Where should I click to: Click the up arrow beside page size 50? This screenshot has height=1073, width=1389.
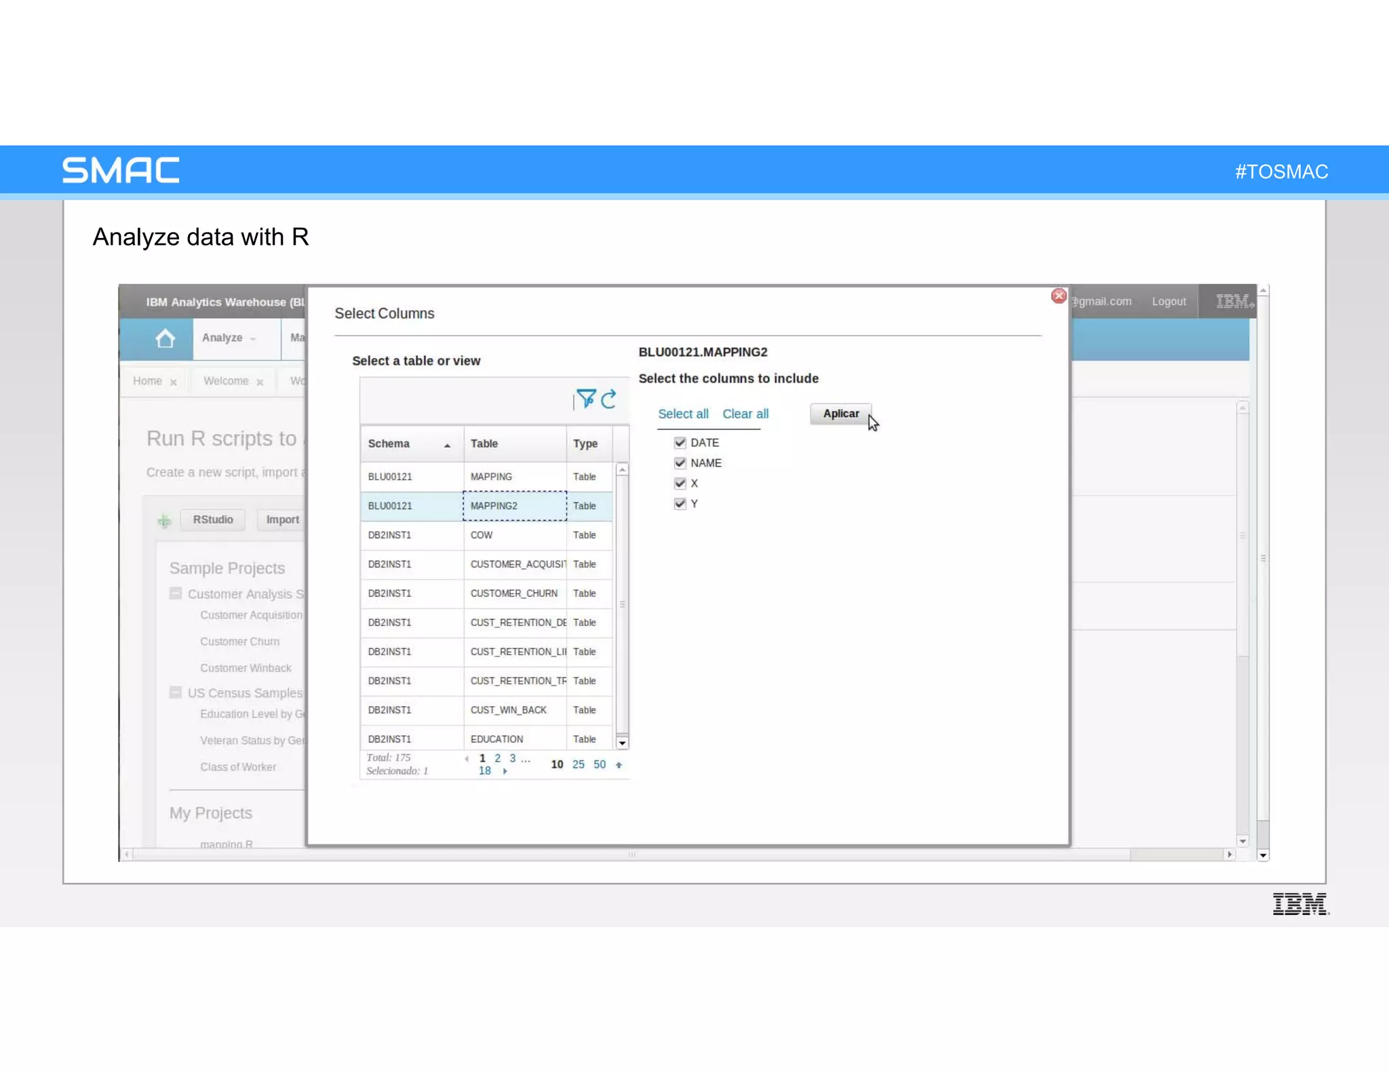(x=619, y=765)
